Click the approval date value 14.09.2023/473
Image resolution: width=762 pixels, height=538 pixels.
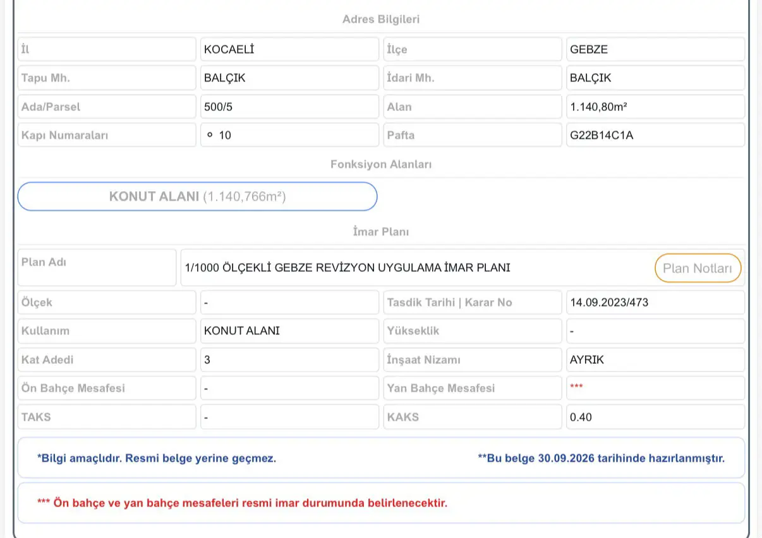pos(609,303)
